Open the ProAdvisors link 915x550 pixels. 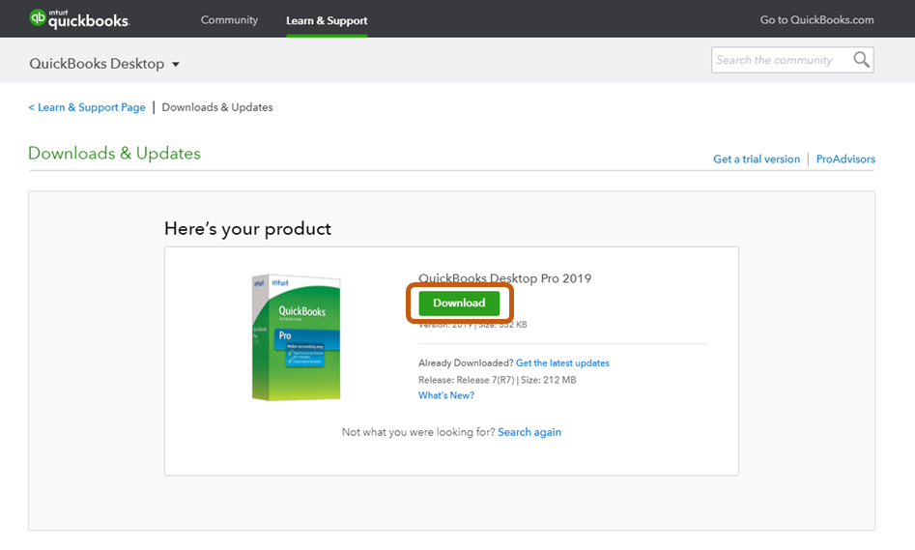click(x=845, y=159)
